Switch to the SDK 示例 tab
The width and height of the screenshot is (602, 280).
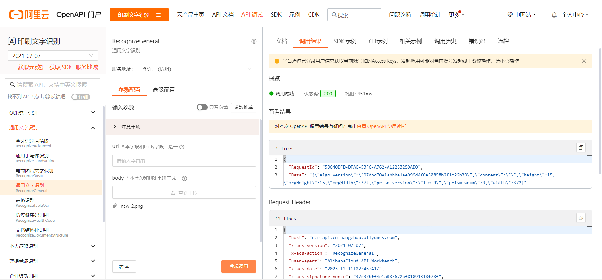click(345, 41)
